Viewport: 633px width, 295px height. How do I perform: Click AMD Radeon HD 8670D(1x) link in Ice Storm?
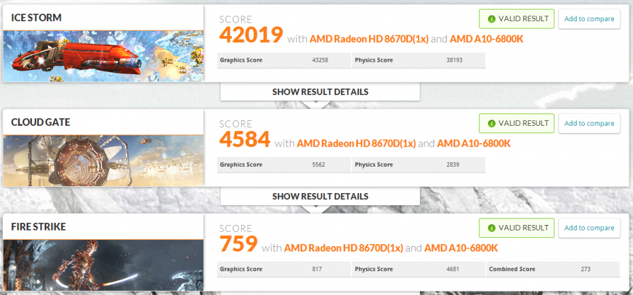pyautogui.click(x=369, y=39)
